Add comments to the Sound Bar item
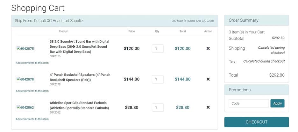Screen dimensions: 298x132 [32, 63]
